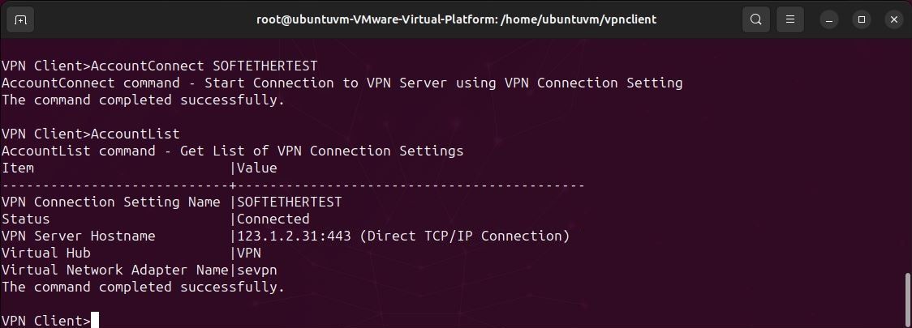Image resolution: width=912 pixels, height=328 pixels.
Task: Click the scrollbar track above the thumb
Action: pos(907,162)
